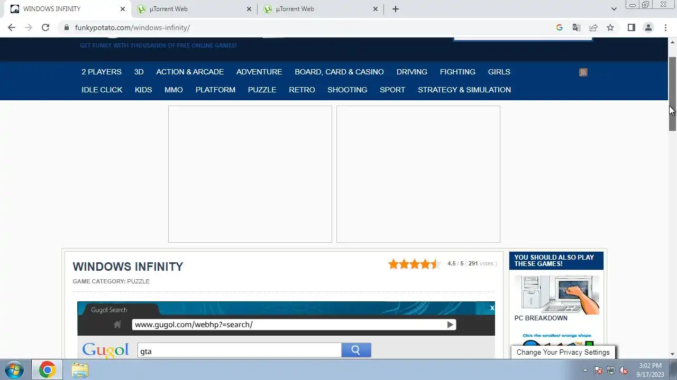Open Chrome's three-dot menu
The image size is (677, 380).
coord(665,27)
